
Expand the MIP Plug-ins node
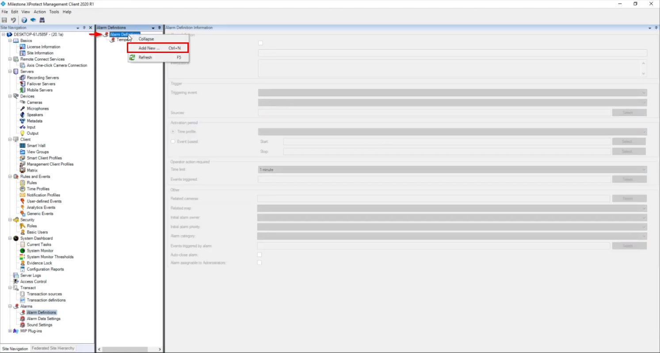[10, 331]
